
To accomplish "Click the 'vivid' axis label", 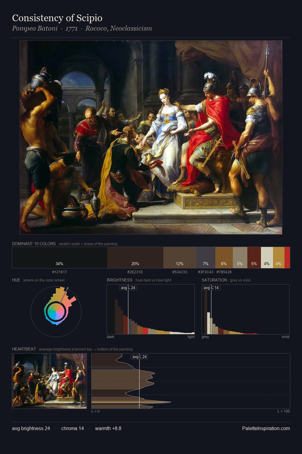I will pos(285,337).
